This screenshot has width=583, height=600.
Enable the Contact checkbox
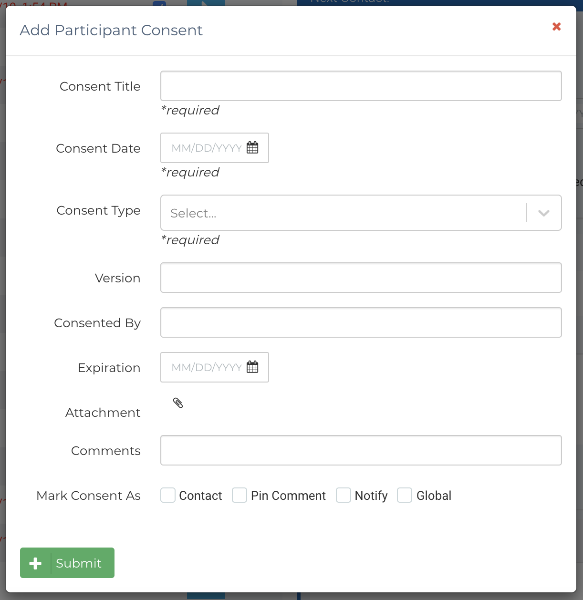pos(168,496)
